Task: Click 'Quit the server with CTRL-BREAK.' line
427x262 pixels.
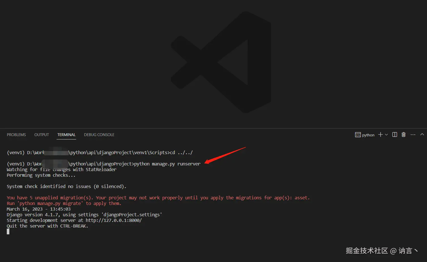Action: click(x=47, y=226)
